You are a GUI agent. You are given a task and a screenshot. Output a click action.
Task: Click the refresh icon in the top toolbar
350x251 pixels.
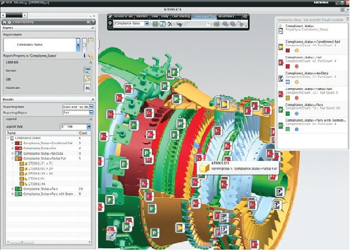pos(162,24)
